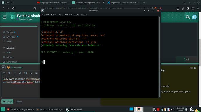Insert hyperlink in composer

click(20, 74)
